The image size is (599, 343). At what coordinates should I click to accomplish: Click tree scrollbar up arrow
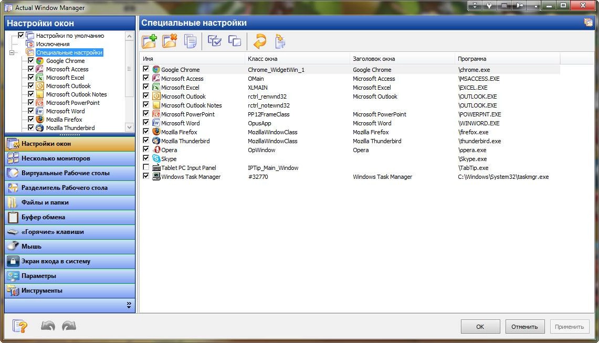point(130,36)
